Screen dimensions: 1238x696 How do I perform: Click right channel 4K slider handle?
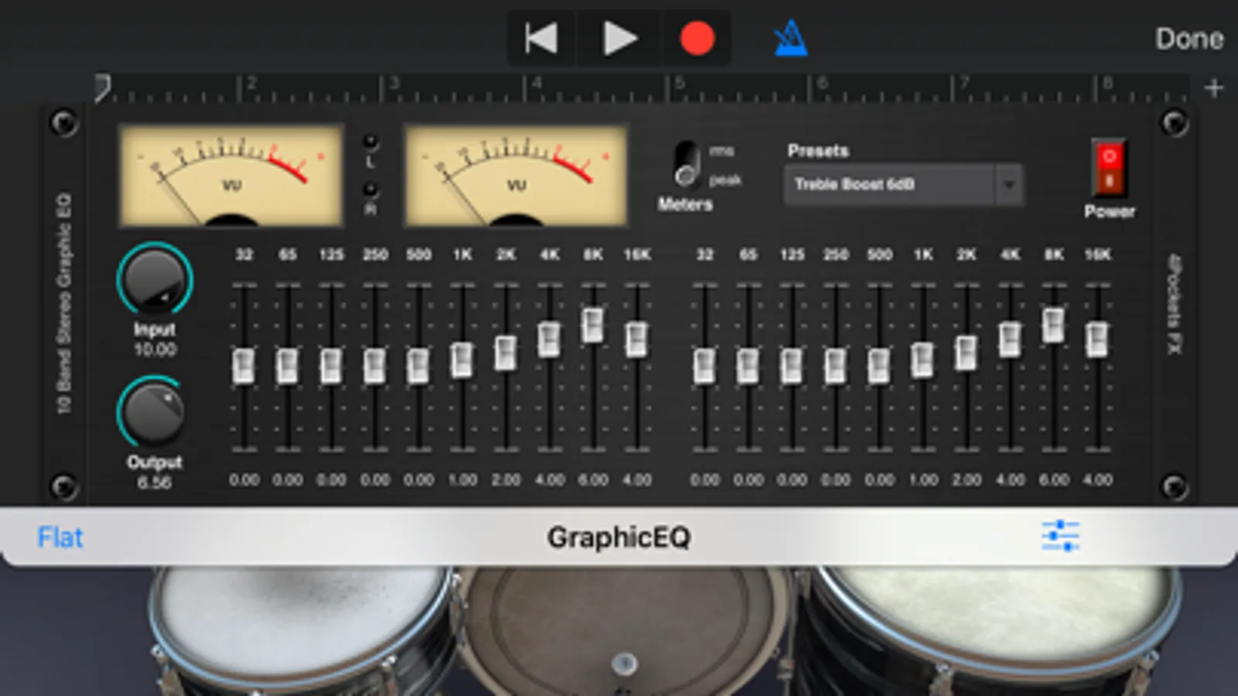(1010, 339)
